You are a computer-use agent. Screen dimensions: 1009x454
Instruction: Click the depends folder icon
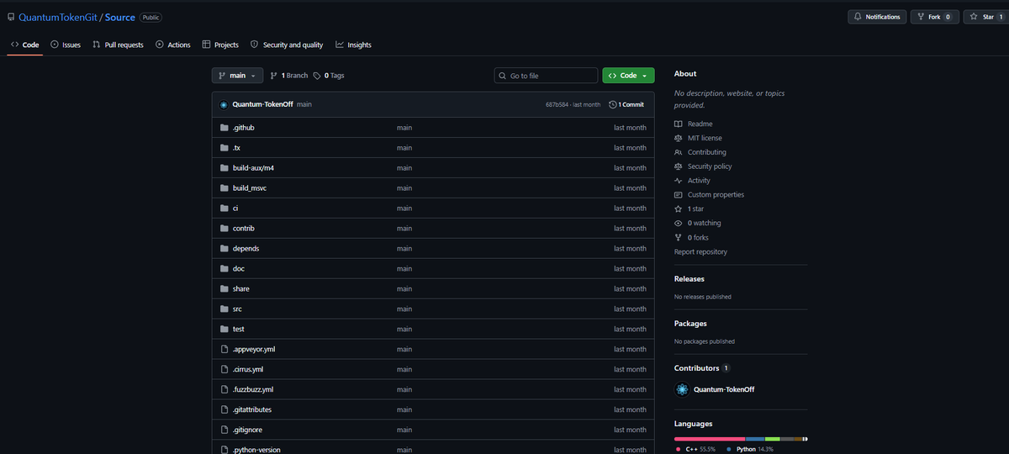225,249
